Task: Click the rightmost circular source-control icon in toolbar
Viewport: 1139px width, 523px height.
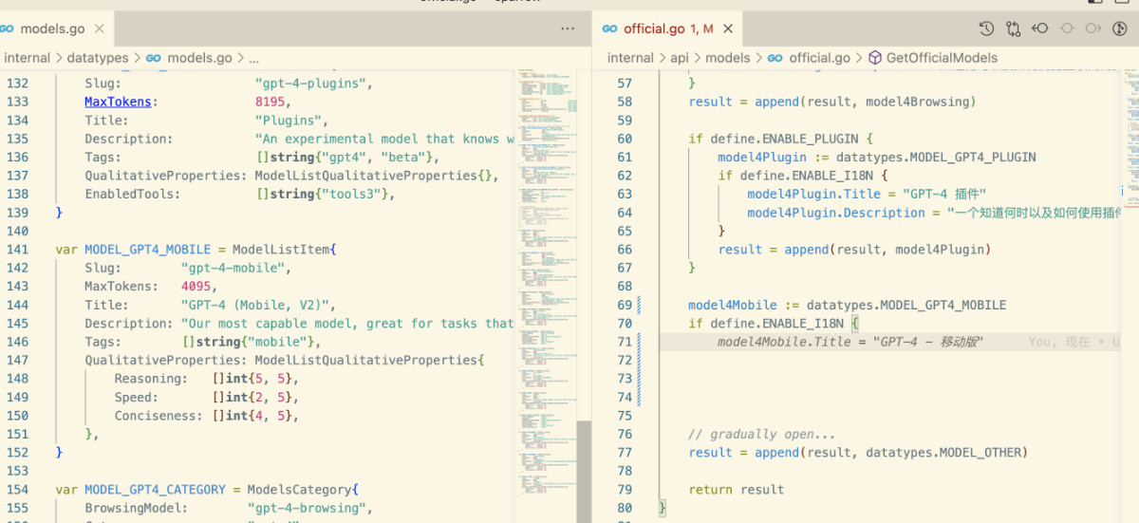Action: point(1119,28)
